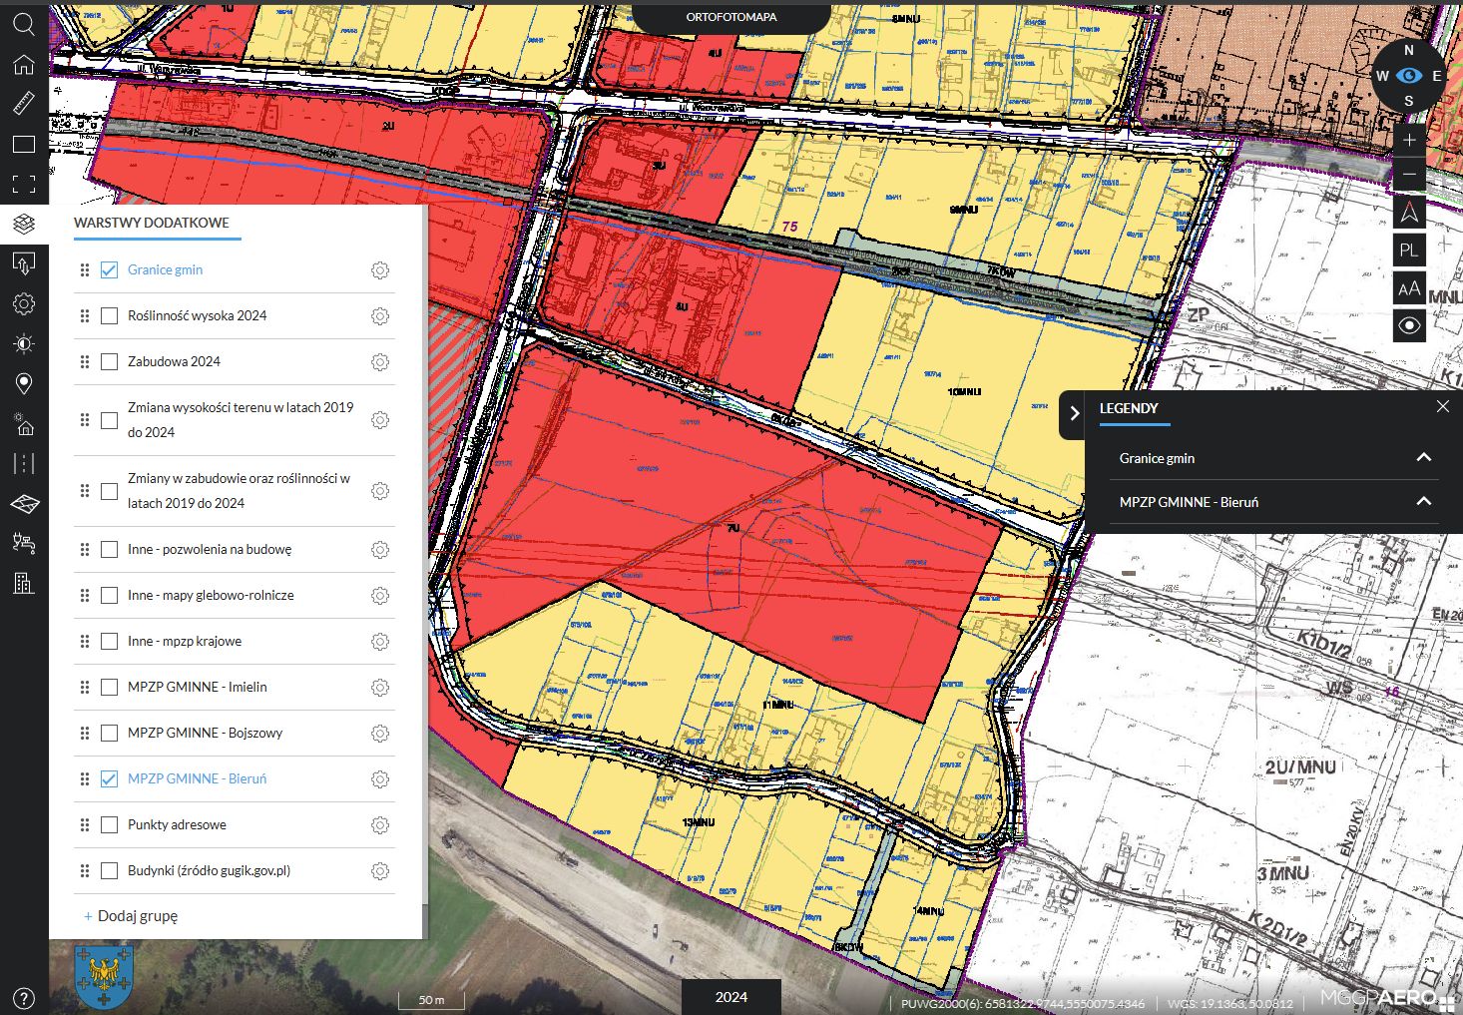1463x1015 pixels.
Task: Collapse the MPZP GMINNE - Bieruń legend
Action: (x=1424, y=502)
